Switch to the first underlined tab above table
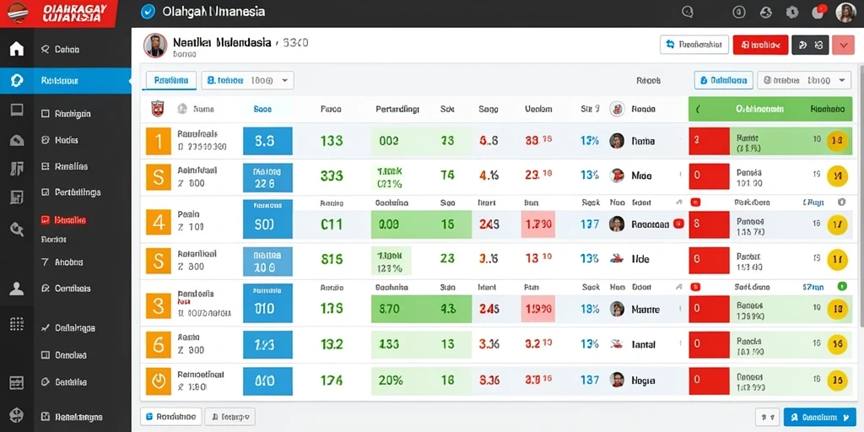The width and height of the screenshot is (864, 432). [x=170, y=80]
